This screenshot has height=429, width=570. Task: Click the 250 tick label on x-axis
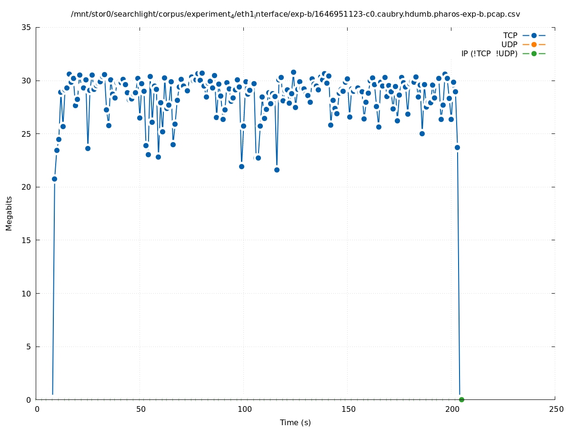coord(556,409)
